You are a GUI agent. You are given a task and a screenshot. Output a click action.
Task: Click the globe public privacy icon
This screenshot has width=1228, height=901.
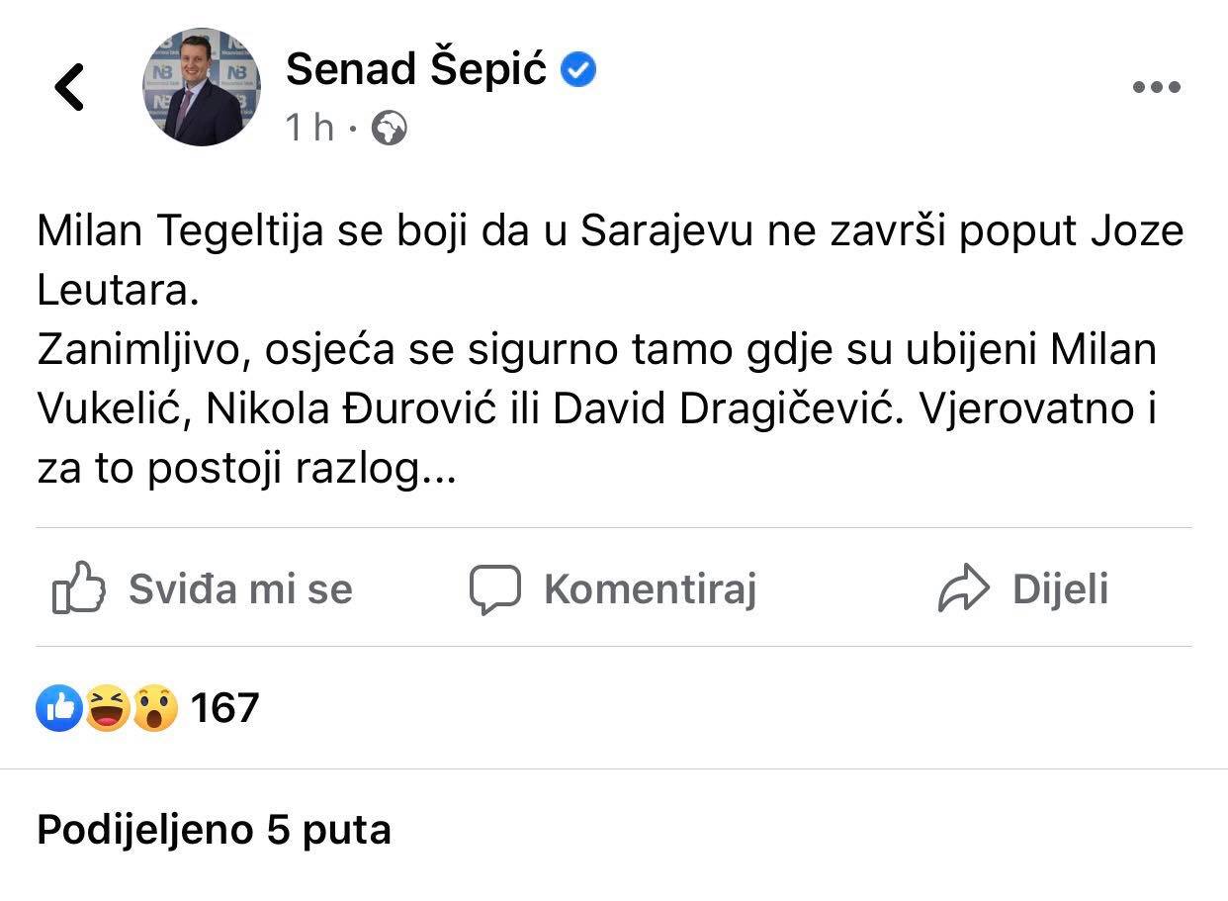[390, 129]
